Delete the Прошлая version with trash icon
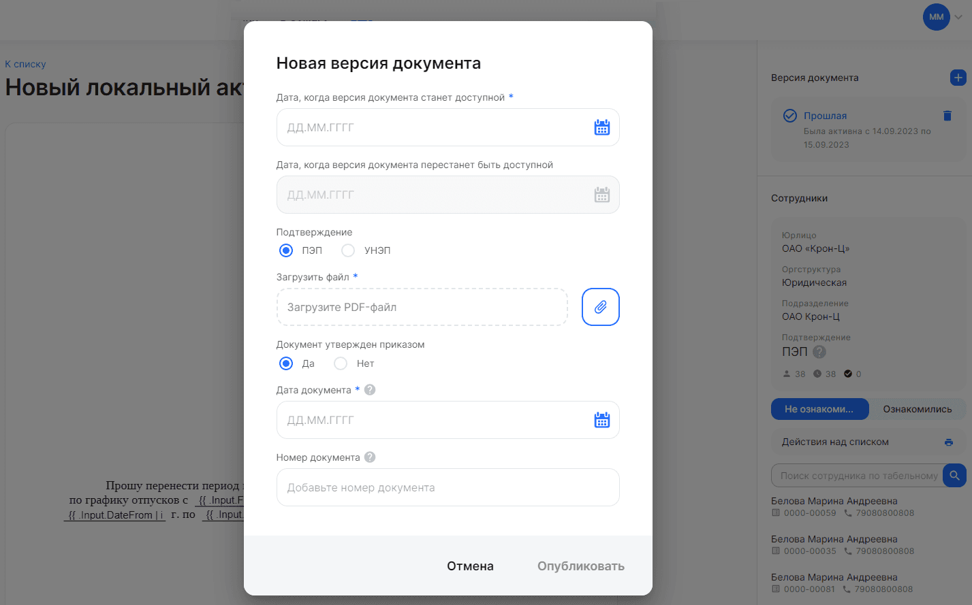Image resolution: width=972 pixels, height=605 pixels. [x=947, y=116]
